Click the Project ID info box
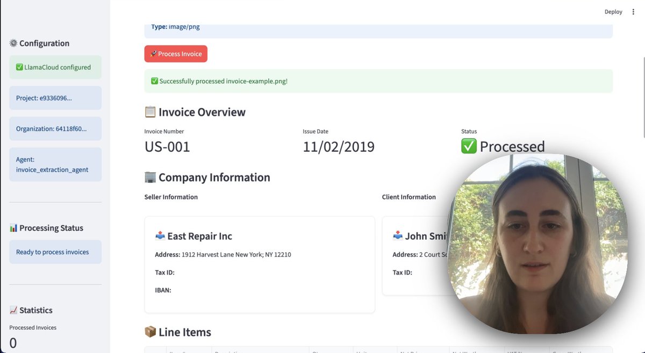This screenshot has height=353, width=645. [55, 98]
